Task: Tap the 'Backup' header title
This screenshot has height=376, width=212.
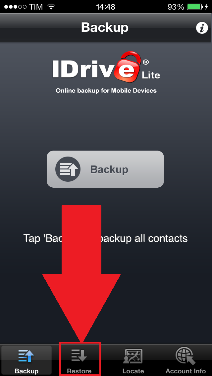Action: click(x=105, y=27)
